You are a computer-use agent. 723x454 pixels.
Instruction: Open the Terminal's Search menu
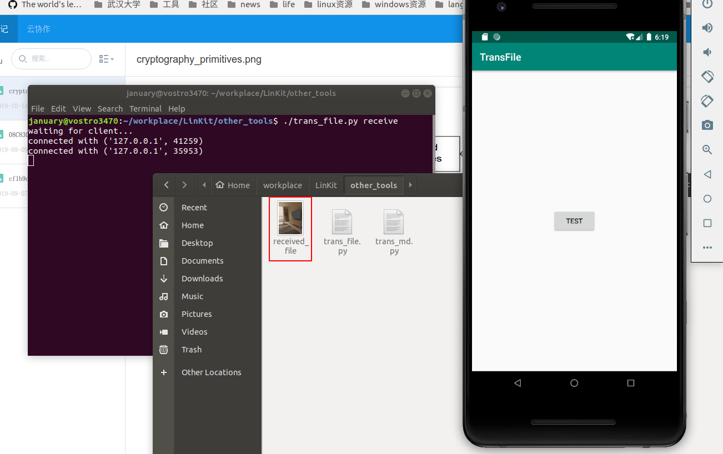click(x=110, y=108)
